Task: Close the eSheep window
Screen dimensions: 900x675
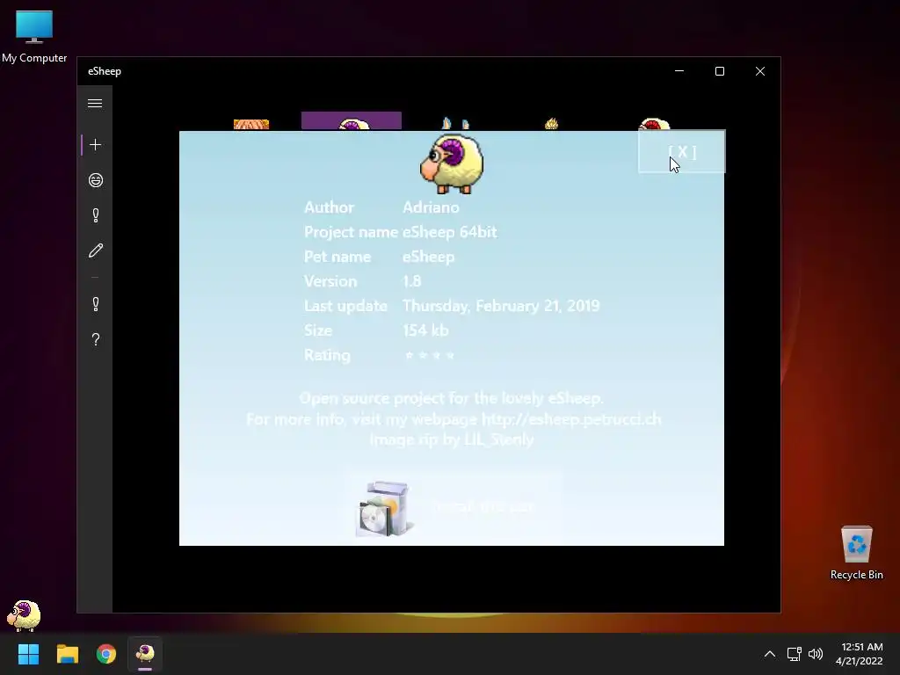Action: (x=760, y=71)
